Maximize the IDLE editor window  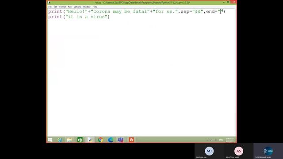(228, 2)
